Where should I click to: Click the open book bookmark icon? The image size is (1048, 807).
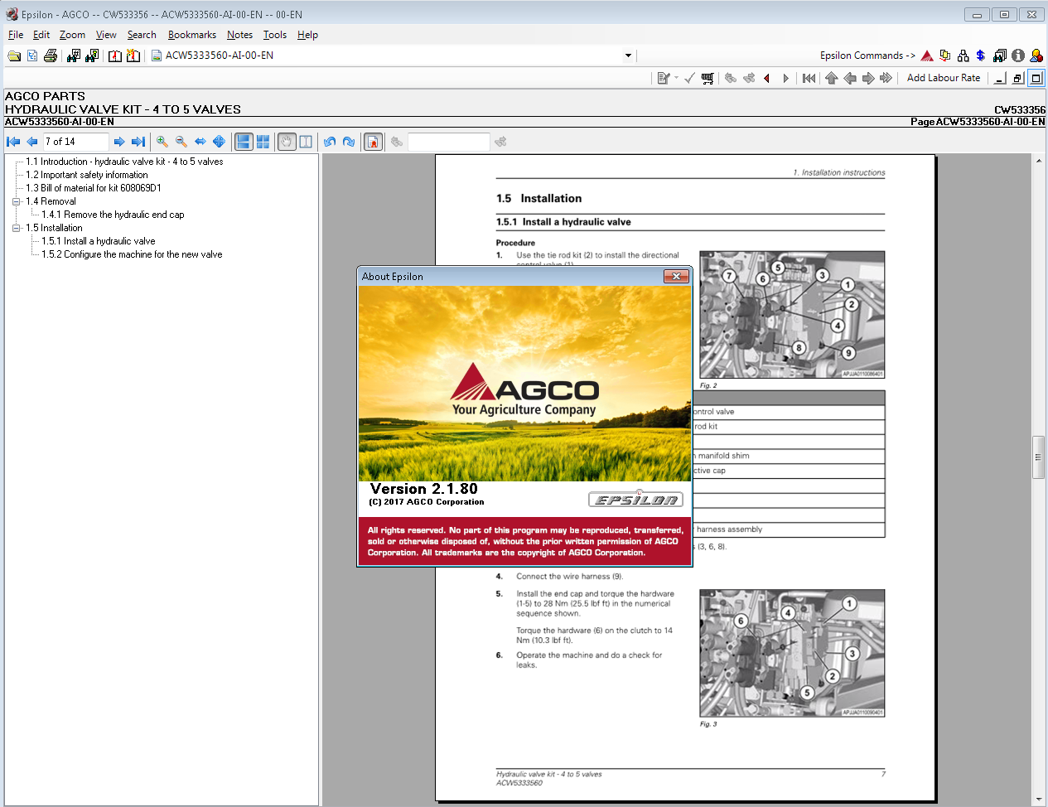(115, 56)
